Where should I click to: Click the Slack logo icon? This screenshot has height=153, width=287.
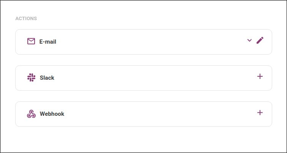pos(31,78)
